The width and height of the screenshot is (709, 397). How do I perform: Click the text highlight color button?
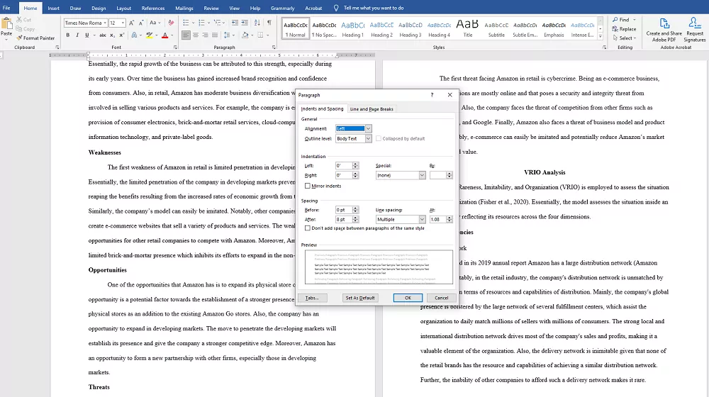(149, 35)
